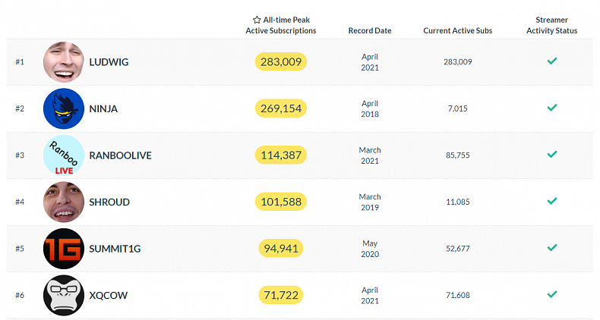
Task: Click xQcOW's green activity checkmark
Action: [552, 294]
